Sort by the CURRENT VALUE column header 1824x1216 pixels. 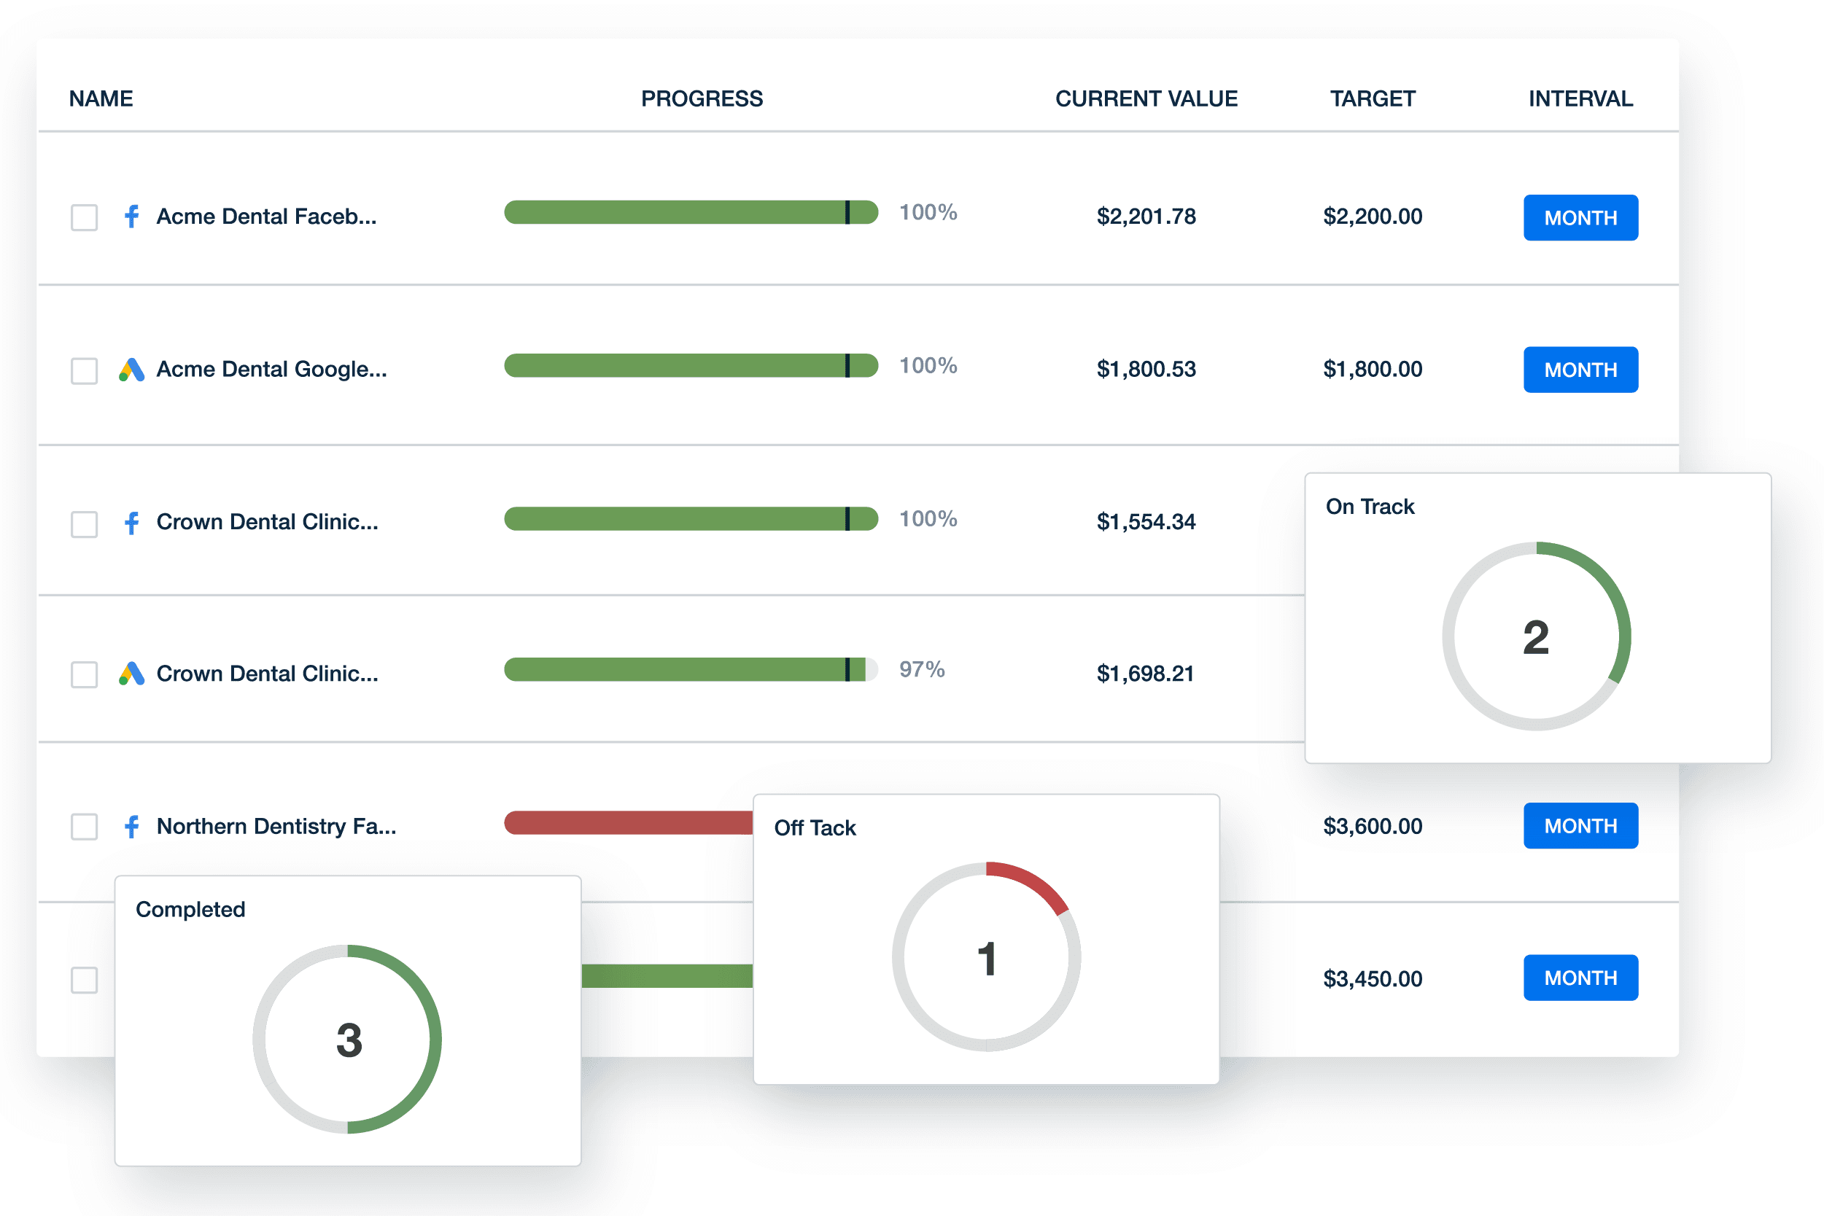[x=1146, y=98]
